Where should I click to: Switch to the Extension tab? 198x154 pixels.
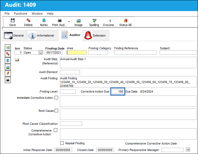[96, 35]
